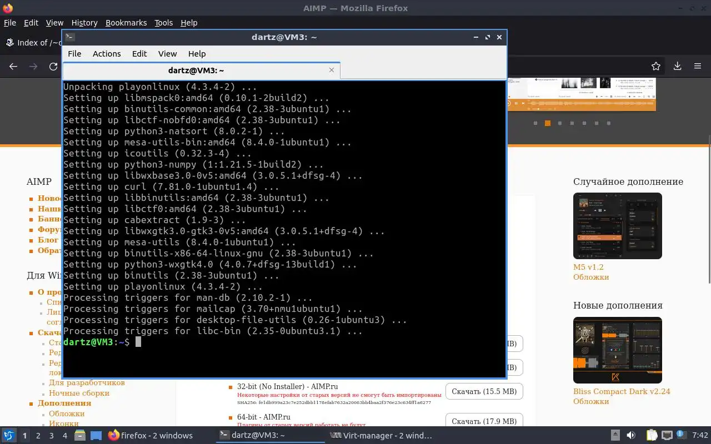Open terminal Edit menu
The height and width of the screenshot is (444, 711).
(139, 54)
